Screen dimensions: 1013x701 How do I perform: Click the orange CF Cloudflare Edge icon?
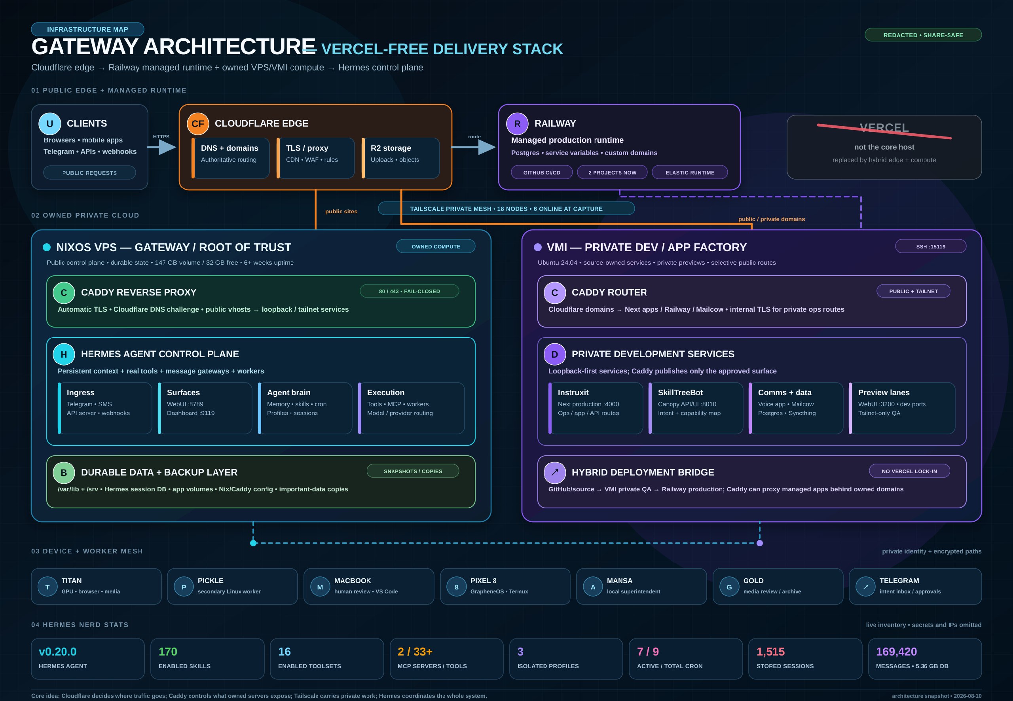(198, 124)
